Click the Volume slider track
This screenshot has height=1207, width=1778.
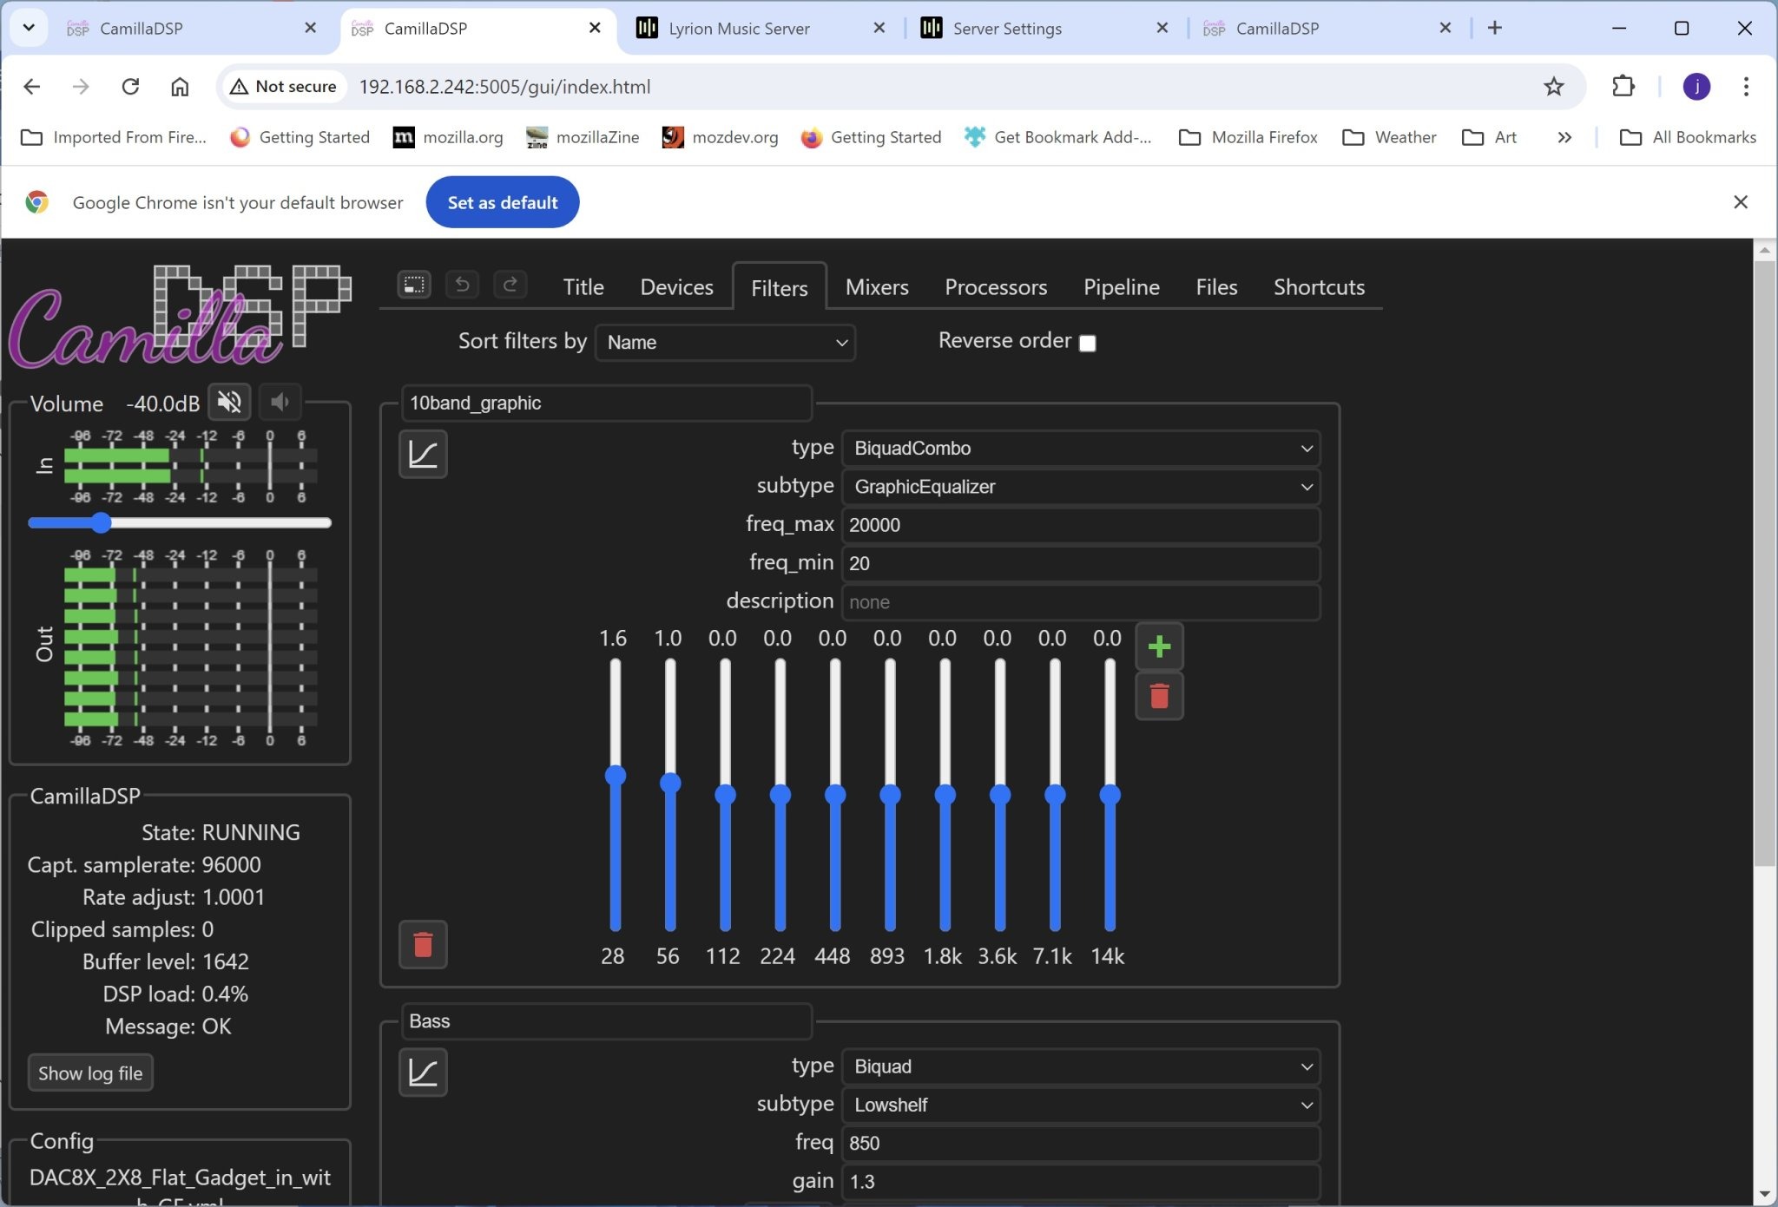pos(180,522)
